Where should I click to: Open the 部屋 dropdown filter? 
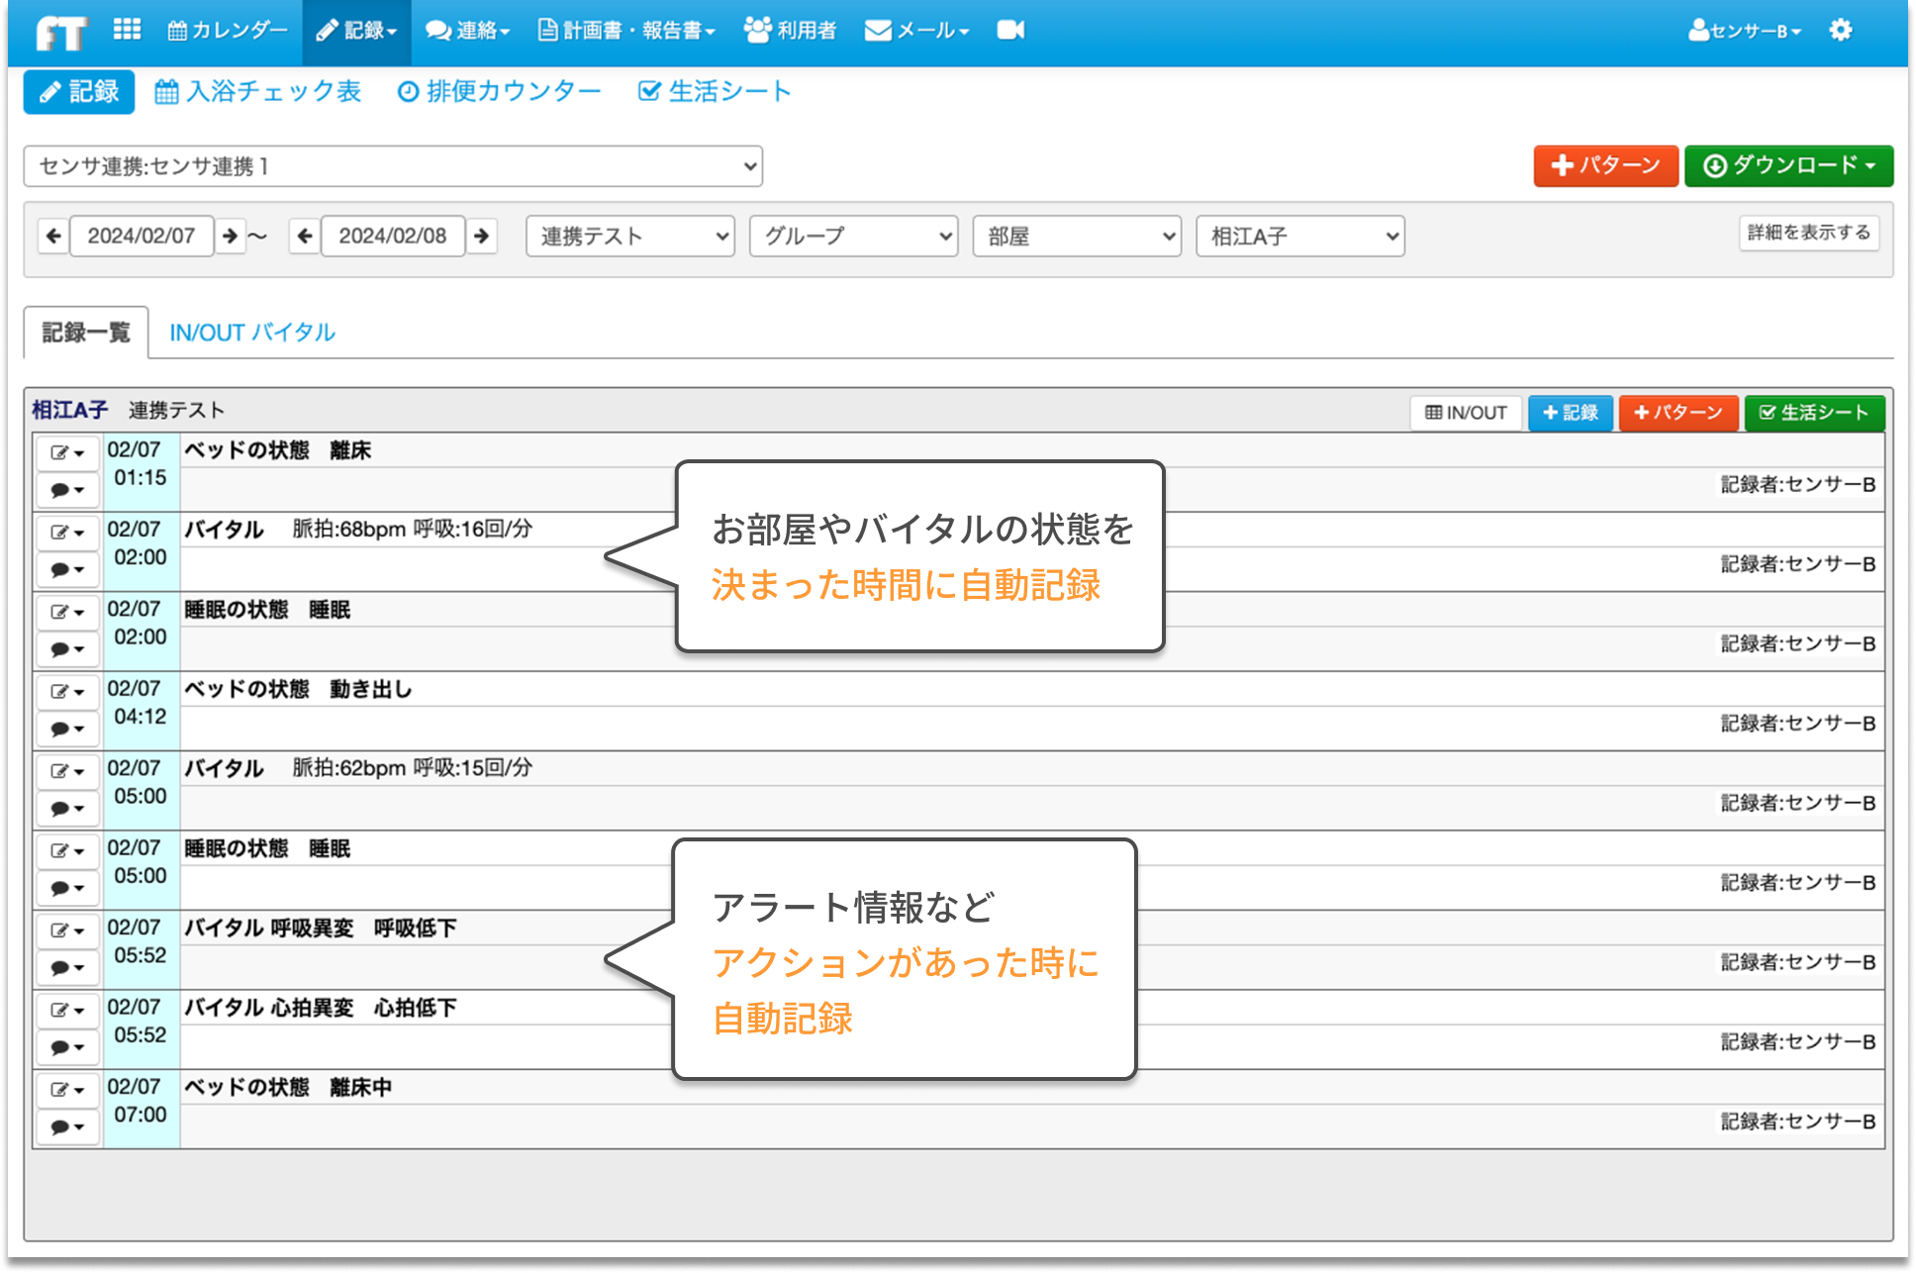coord(1076,236)
